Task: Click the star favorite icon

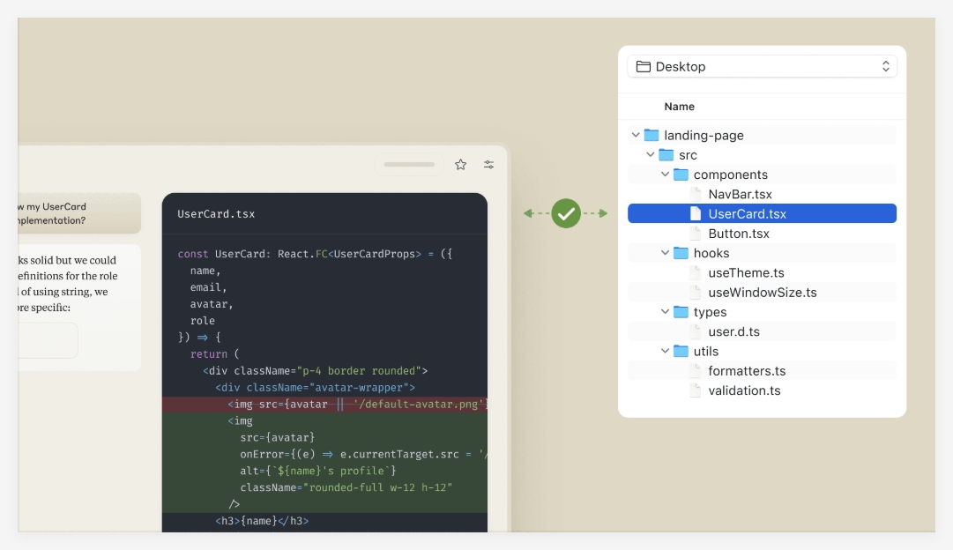Action: tap(460, 164)
